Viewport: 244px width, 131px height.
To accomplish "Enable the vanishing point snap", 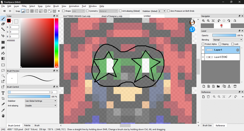I will point(36,11).
